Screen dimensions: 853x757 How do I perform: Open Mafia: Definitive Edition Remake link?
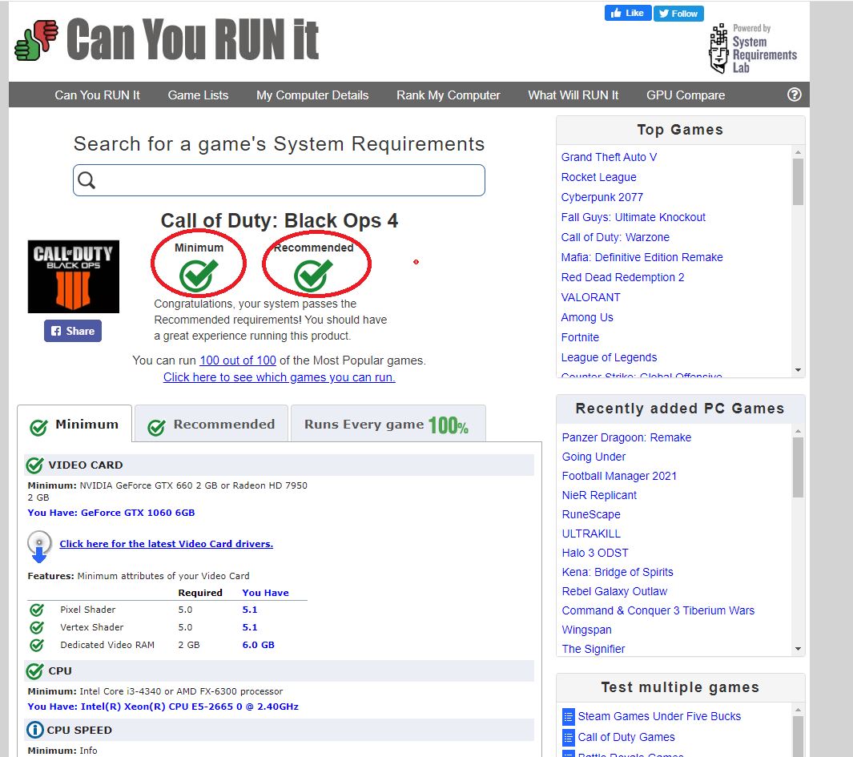click(642, 257)
